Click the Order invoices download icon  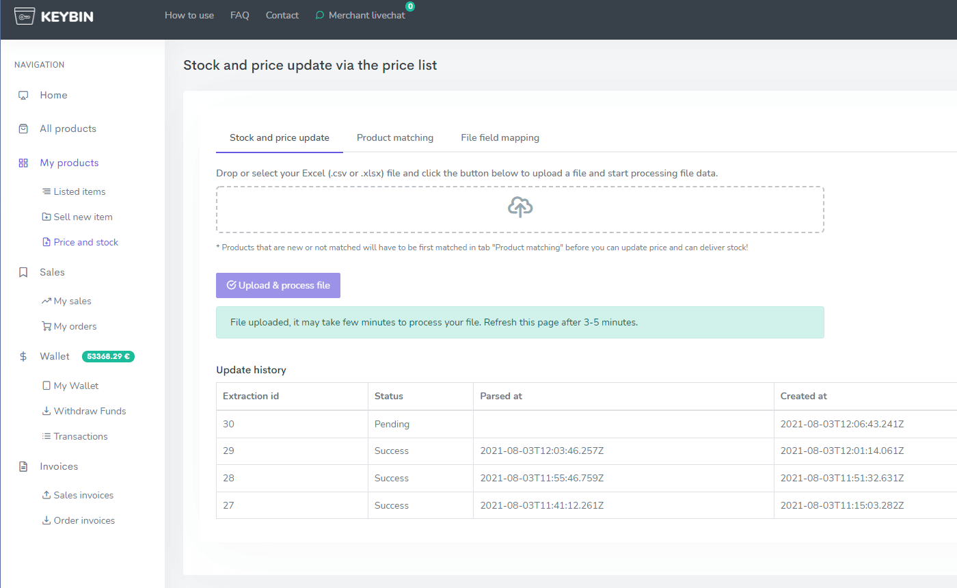[46, 521]
